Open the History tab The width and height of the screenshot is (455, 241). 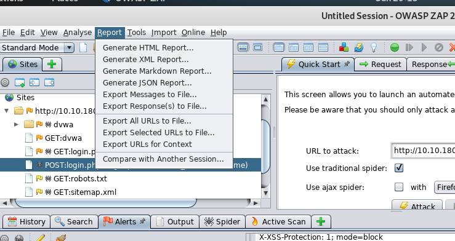[x=26, y=221]
